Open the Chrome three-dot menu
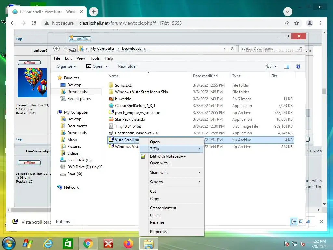The height and width of the screenshot is (250, 333). [320, 23]
